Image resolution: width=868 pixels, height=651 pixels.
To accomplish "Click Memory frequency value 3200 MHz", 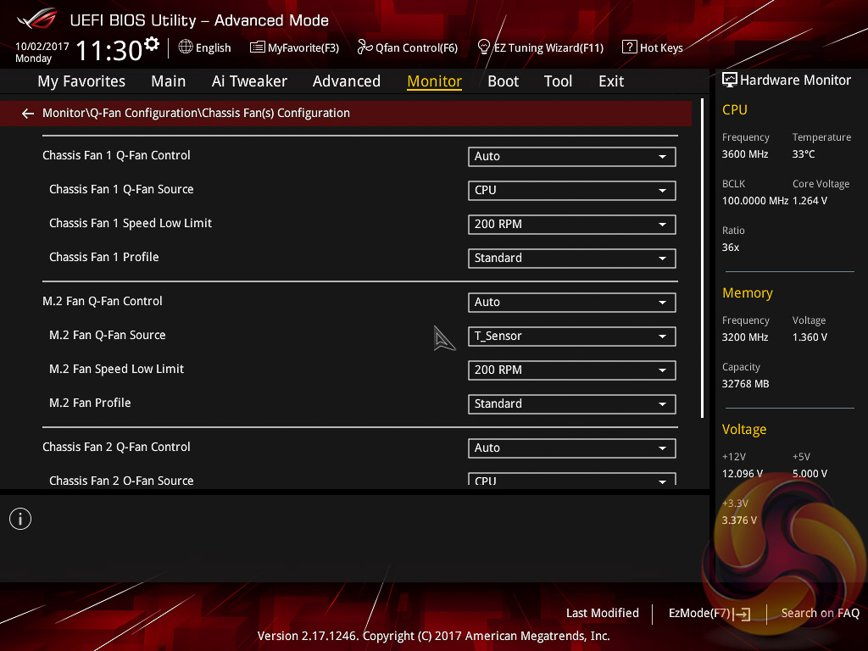I will (x=745, y=337).
